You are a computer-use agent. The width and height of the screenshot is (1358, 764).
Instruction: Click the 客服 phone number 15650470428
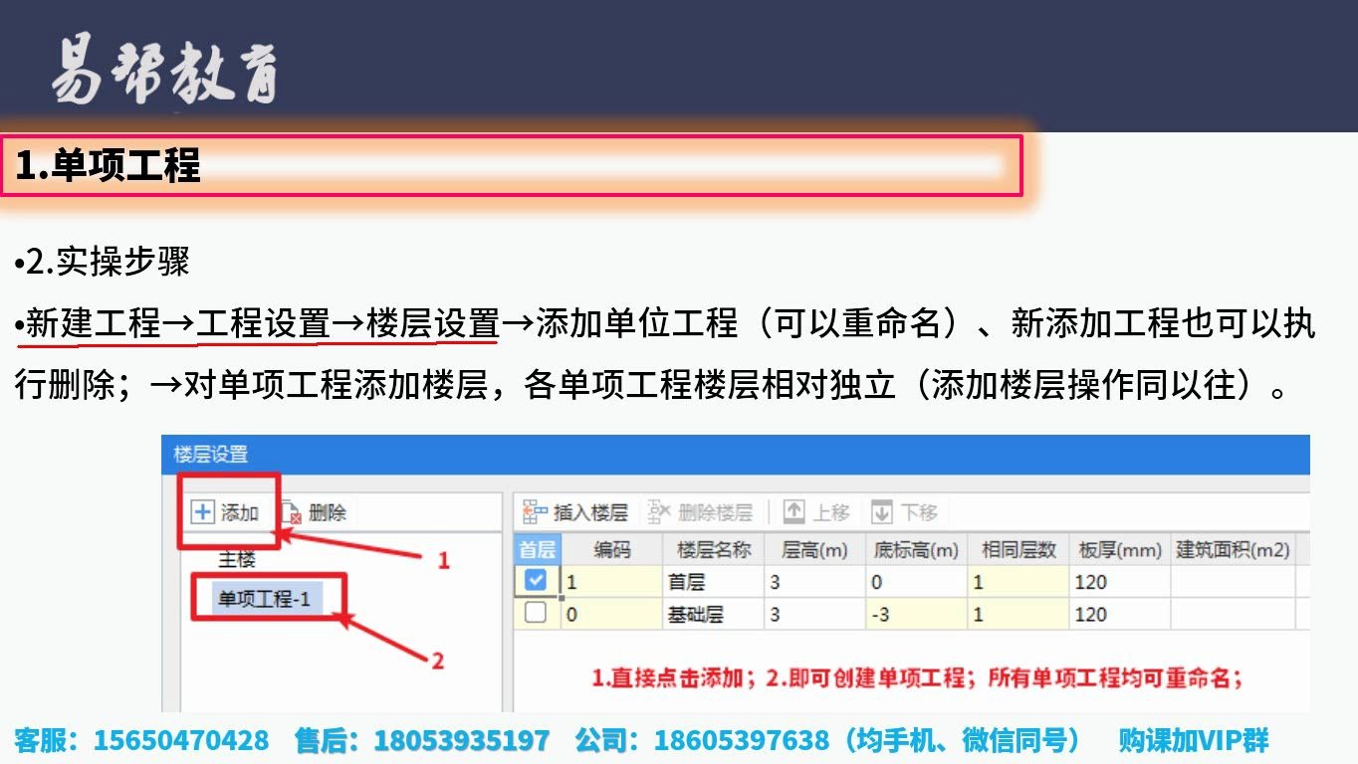point(181,740)
